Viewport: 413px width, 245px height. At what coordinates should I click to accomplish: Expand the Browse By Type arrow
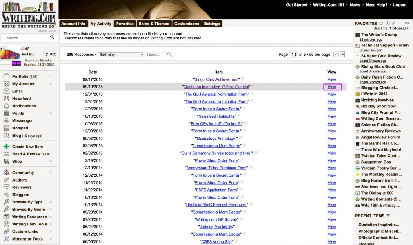(51, 202)
